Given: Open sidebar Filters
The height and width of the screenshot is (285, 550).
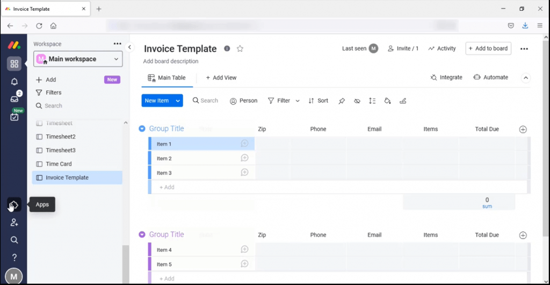Looking at the screenshot, I should coord(48,93).
